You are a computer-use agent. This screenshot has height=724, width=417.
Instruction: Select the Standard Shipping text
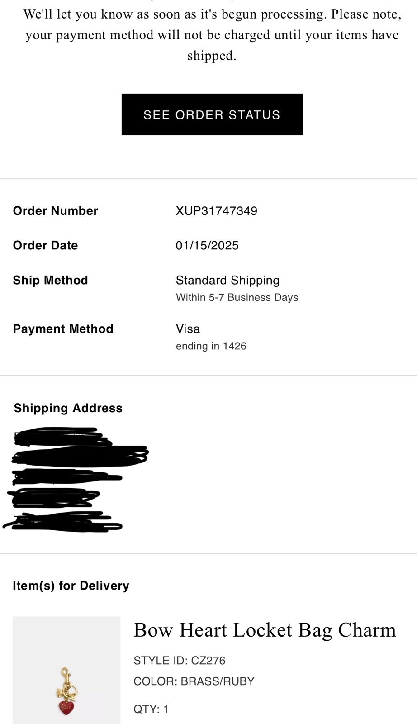(x=227, y=281)
